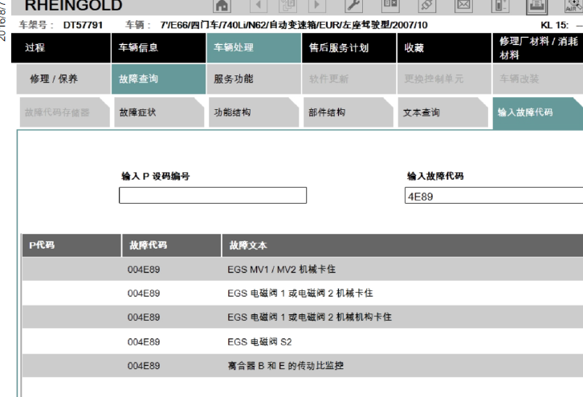The width and height of the screenshot is (583, 397).
Task: Select the 输入故障代码 tab
Action: [538, 113]
